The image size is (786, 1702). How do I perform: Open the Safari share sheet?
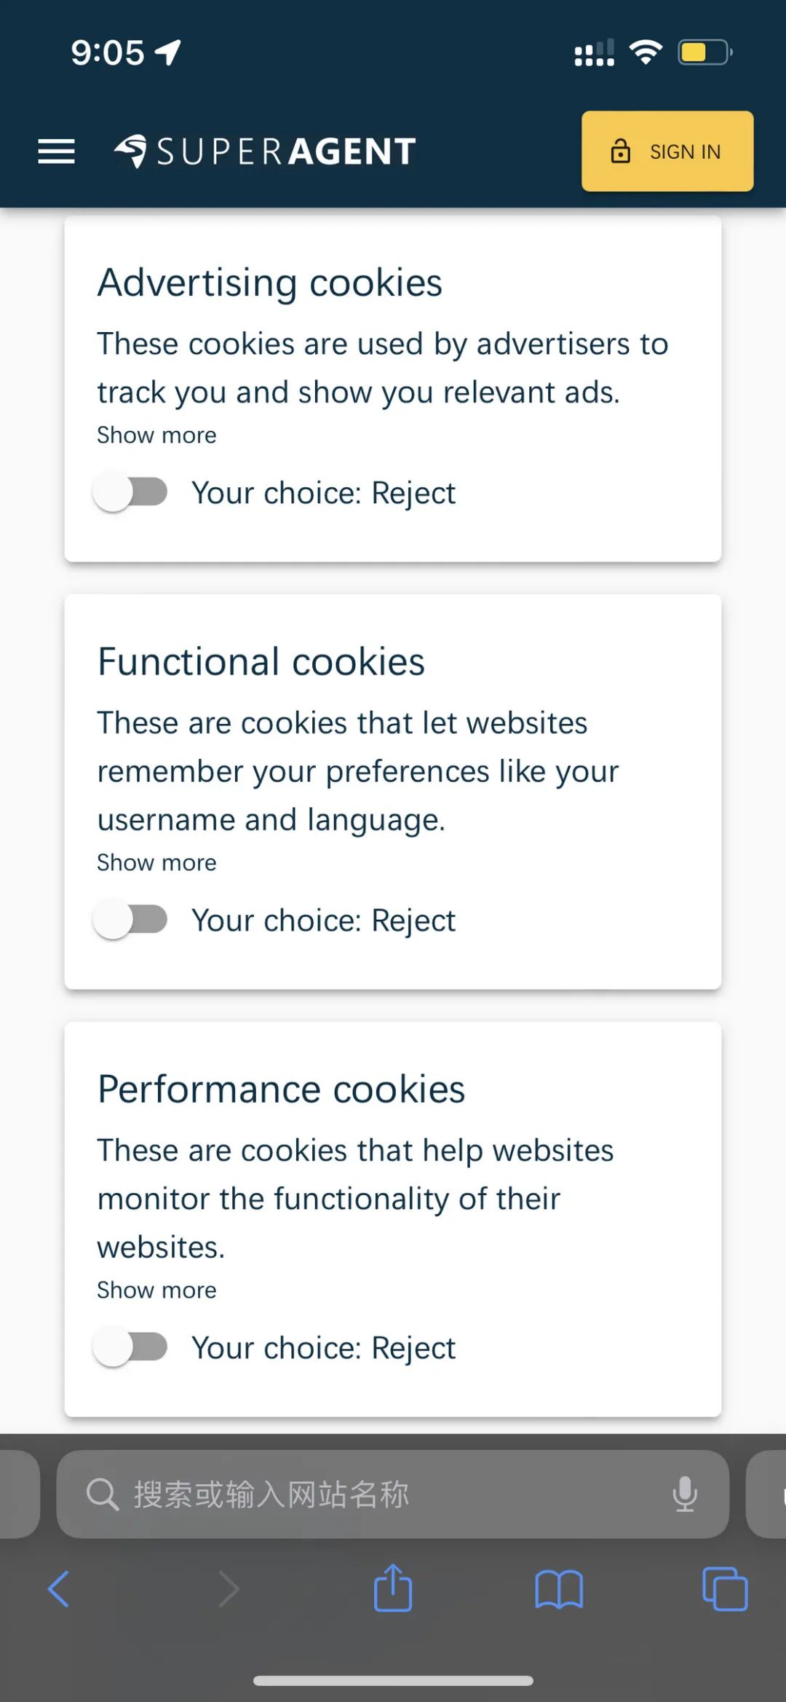pos(393,1588)
